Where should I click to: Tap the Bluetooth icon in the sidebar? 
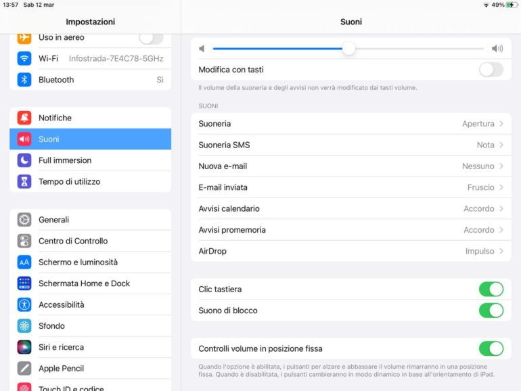(24, 80)
